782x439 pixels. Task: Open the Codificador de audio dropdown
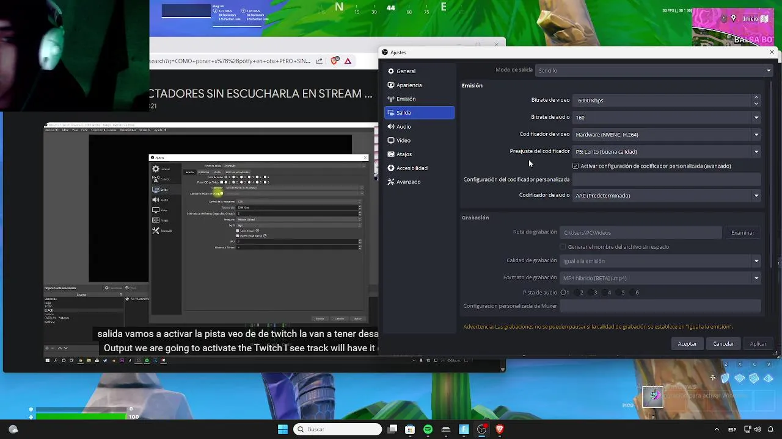point(667,196)
